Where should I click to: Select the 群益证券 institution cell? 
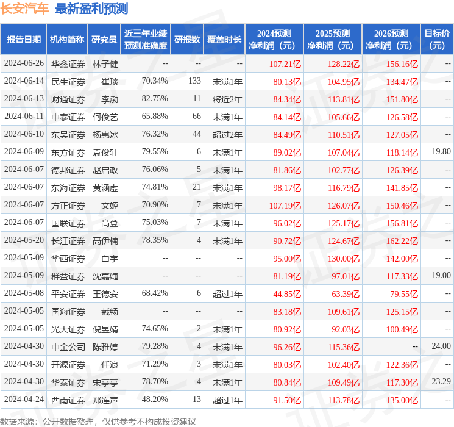click(x=68, y=276)
